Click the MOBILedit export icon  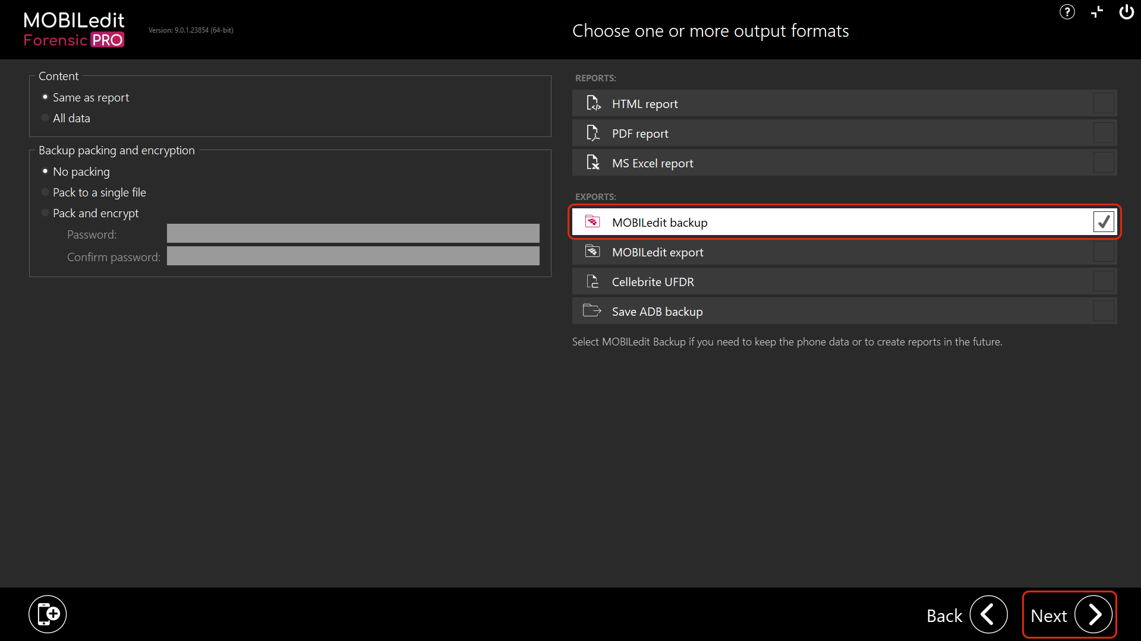[592, 252]
